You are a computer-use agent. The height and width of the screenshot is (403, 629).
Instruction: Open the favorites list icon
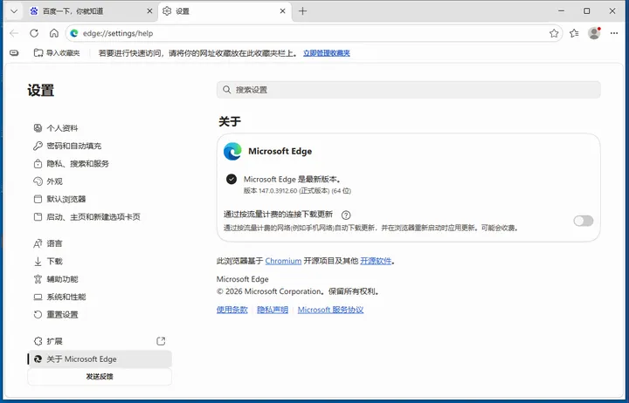(574, 33)
